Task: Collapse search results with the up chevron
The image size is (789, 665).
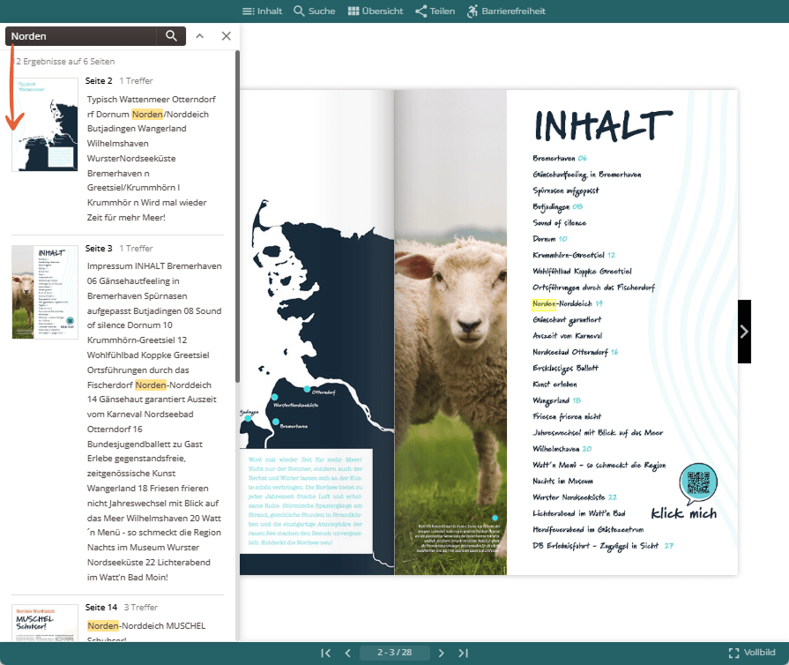Action: coord(200,36)
